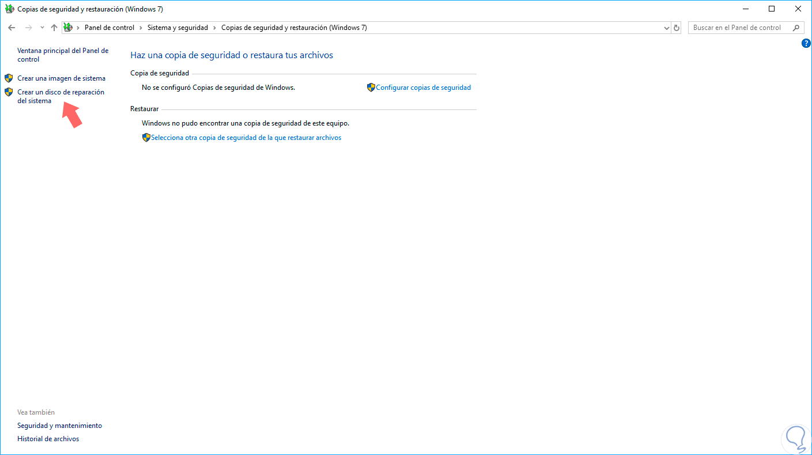The image size is (812, 455).
Task: Open 'Crear un disco de reparación del sistema'
Action: [61, 96]
